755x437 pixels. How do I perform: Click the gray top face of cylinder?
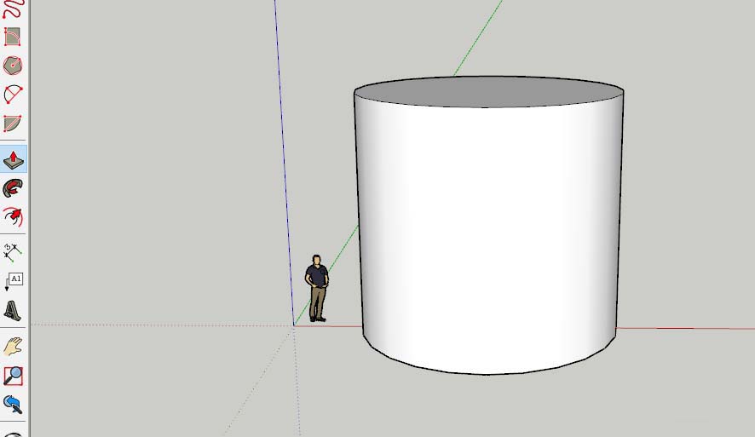point(489,91)
